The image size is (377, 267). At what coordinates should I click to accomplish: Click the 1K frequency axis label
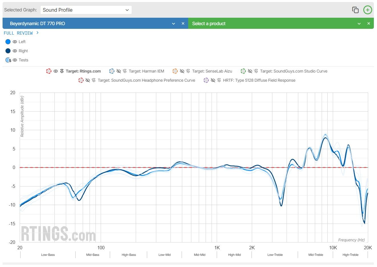217,248
